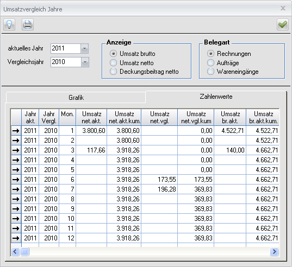The image size is (292, 267).
Task: Switch to the Zahlenwerte tab
Action: click(x=216, y=97)
